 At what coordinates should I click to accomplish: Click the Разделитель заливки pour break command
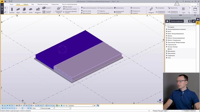pyautogui.click(x=70, y=9)
